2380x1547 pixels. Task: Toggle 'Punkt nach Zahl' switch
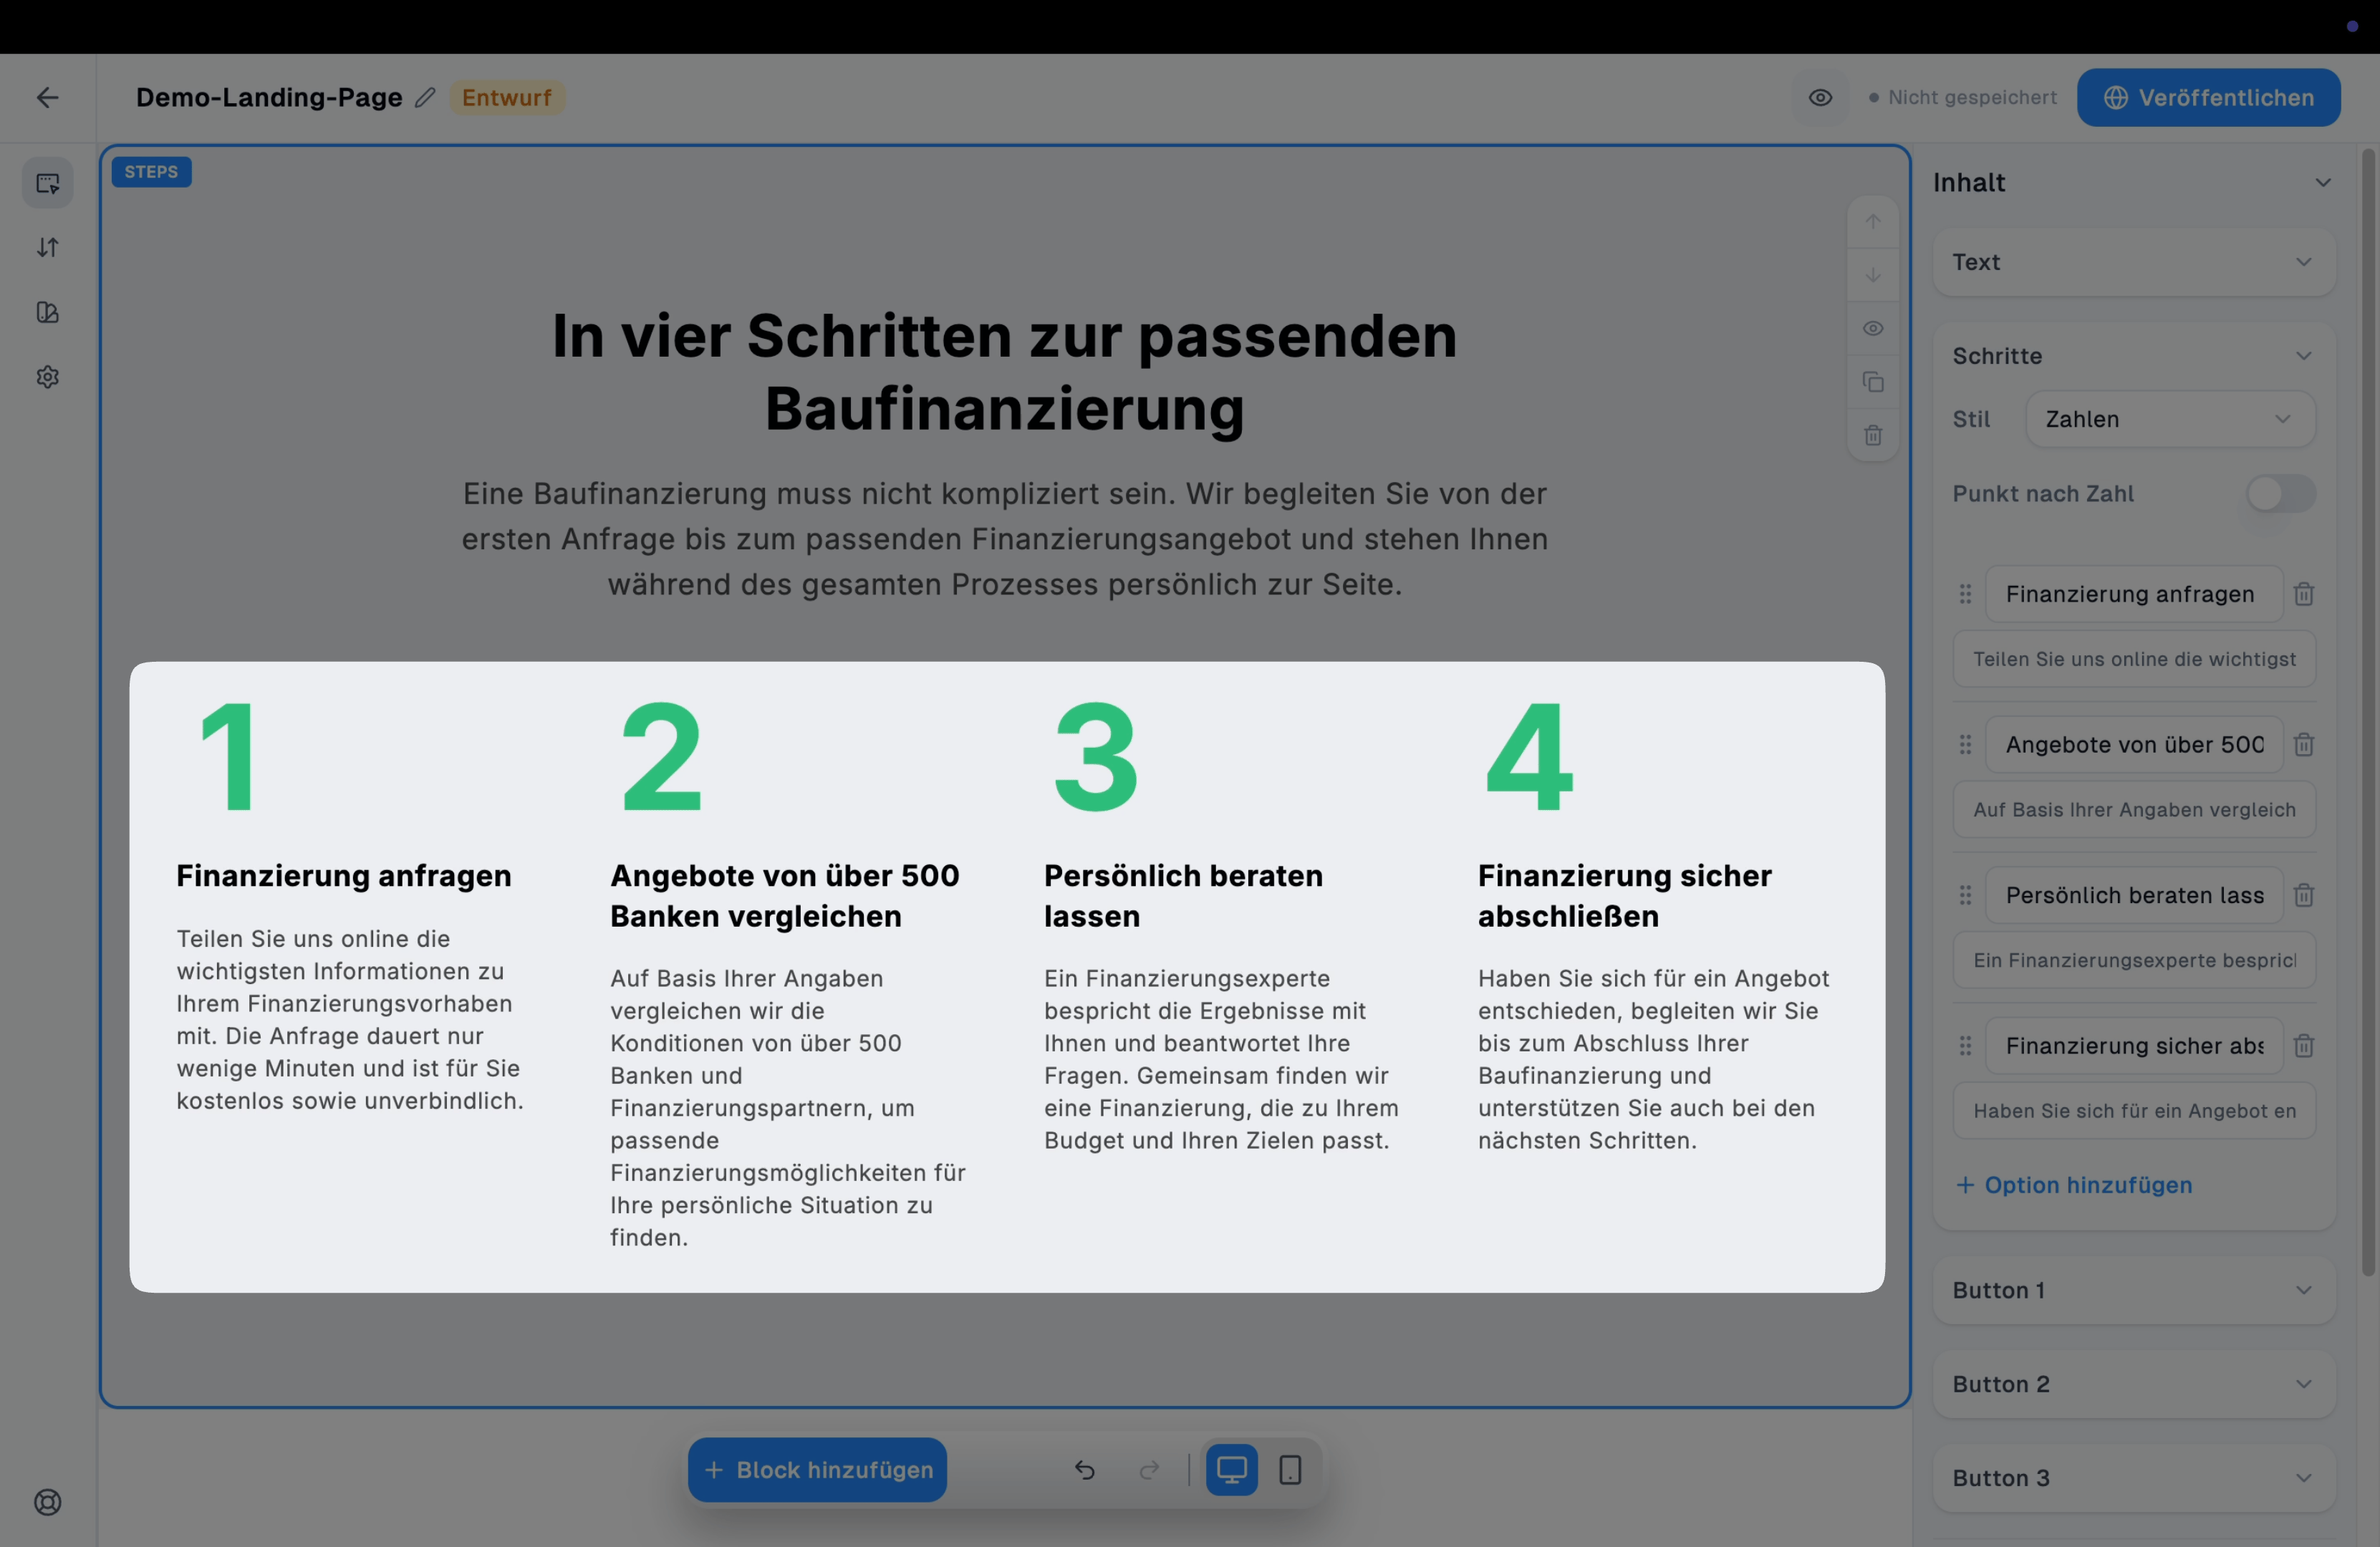pyautogui.click(x=2281, y=493)
